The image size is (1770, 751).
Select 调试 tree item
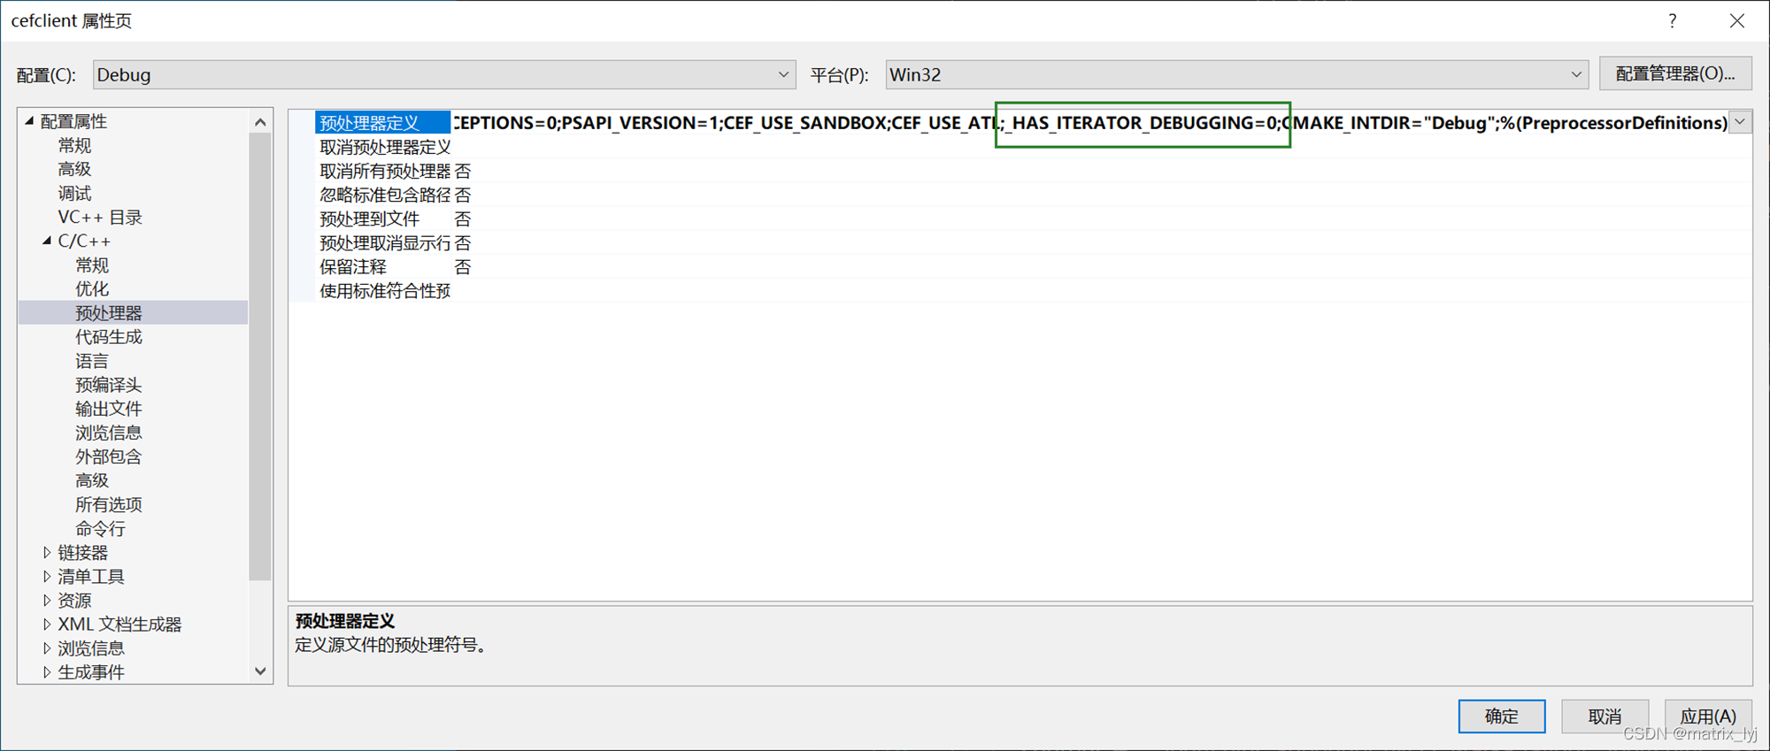click(x=74, y=193)
